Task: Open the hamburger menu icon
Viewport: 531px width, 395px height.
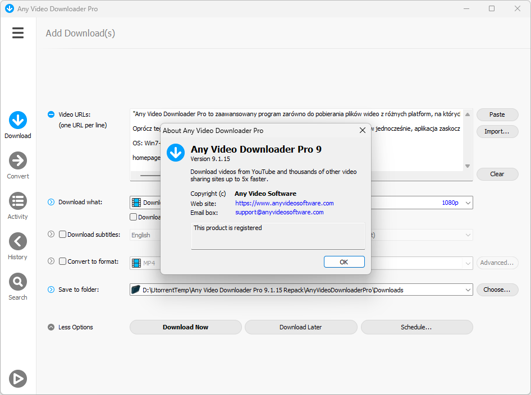Action: pos(18,33)
